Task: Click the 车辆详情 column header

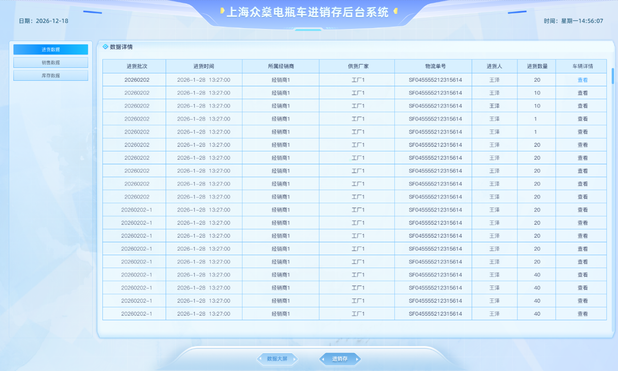Action: [581, 66]
